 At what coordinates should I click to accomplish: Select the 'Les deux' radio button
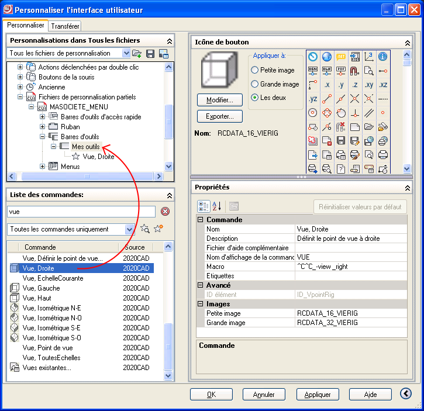click(x=254, y=98)
